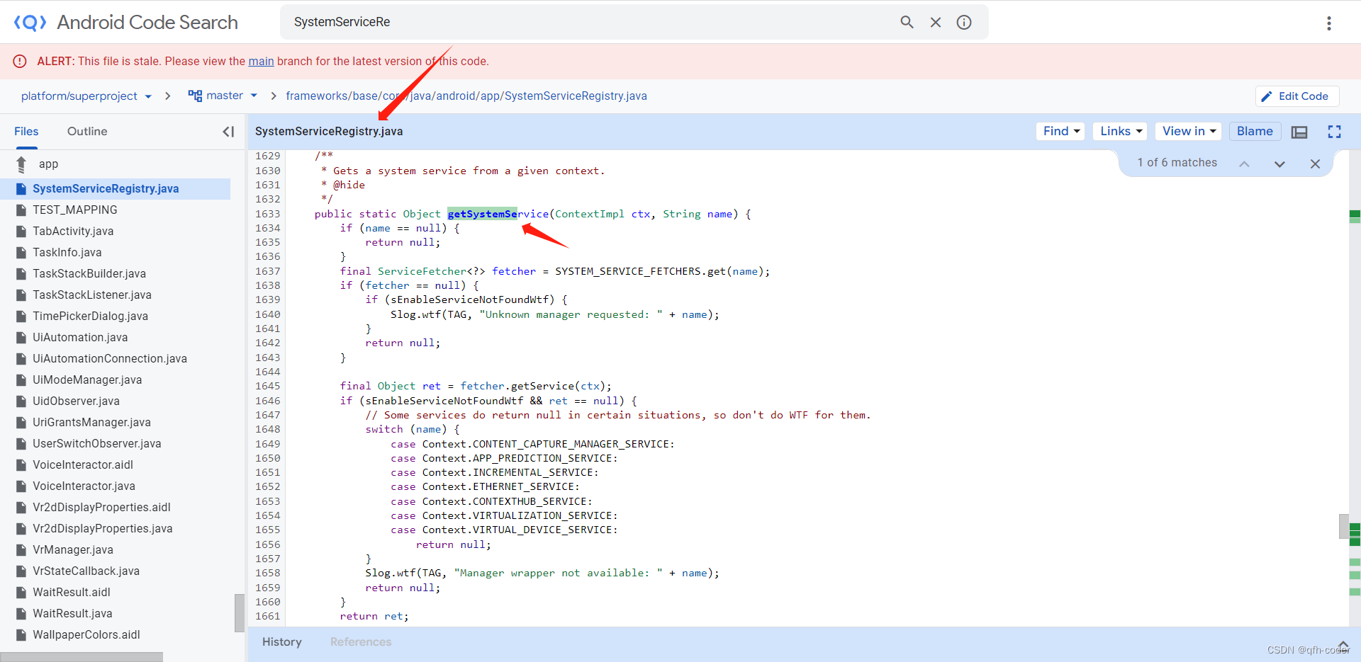
Task: Select SystemServiceRegistry.java in file list
Action: [106, 189]
